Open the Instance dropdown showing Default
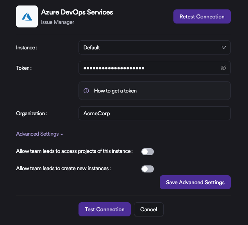248x225 pixels. (x=155, y=47)
